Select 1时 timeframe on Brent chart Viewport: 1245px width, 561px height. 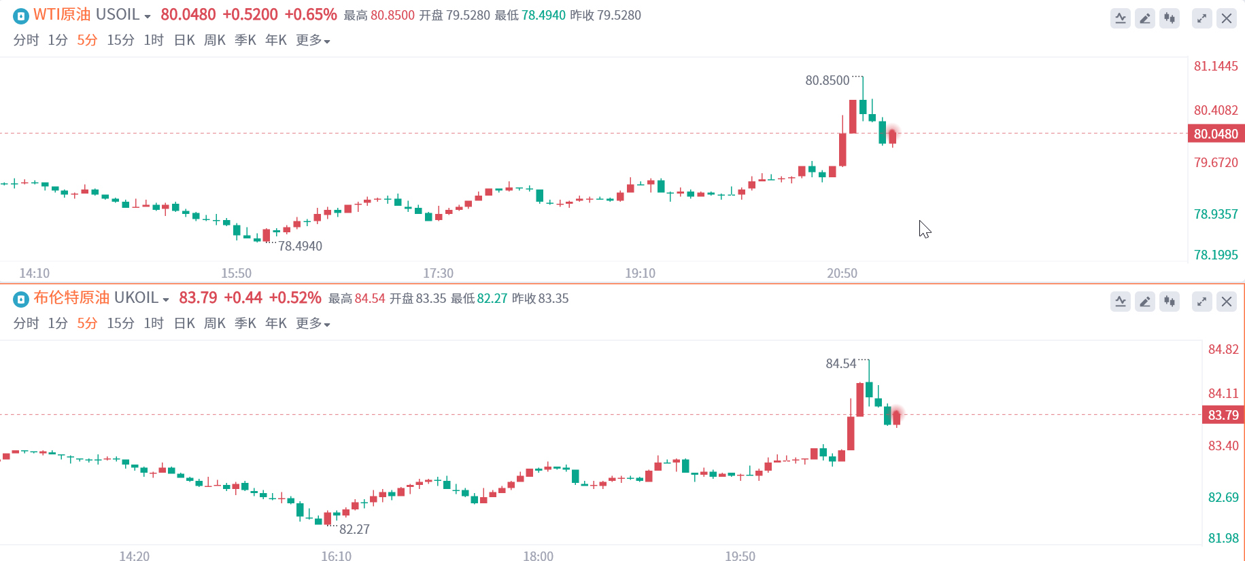point(154,324)
